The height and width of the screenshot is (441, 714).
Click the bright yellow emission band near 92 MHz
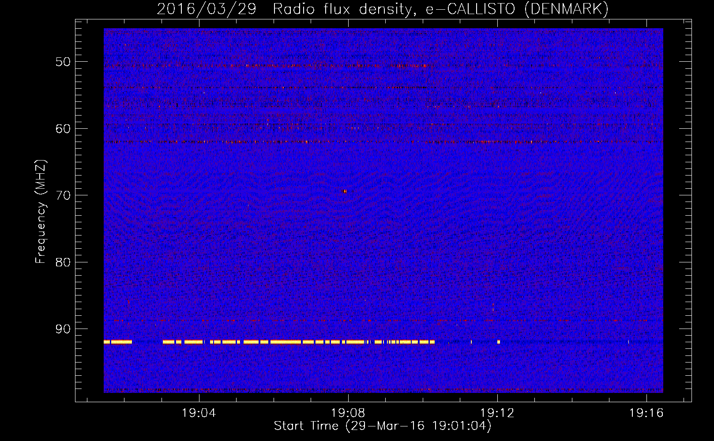(269, 342)
